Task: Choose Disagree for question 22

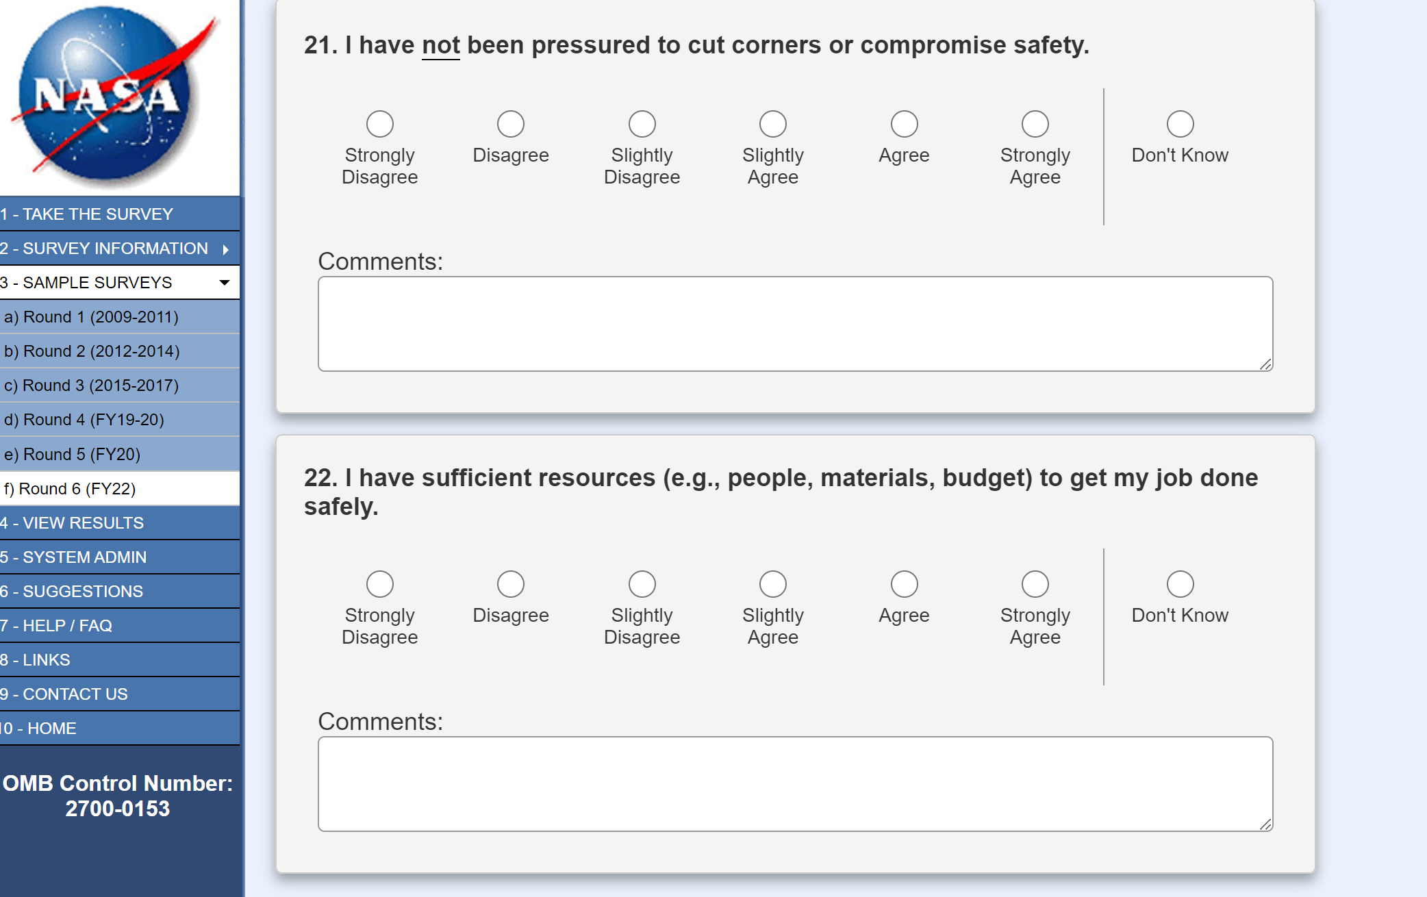Action: pos(510,584)
